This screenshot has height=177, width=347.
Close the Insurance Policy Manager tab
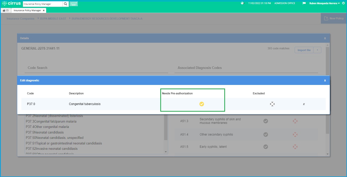click(x=44, y=10)
